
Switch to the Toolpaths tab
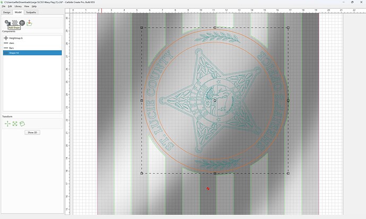coord(31,12)
